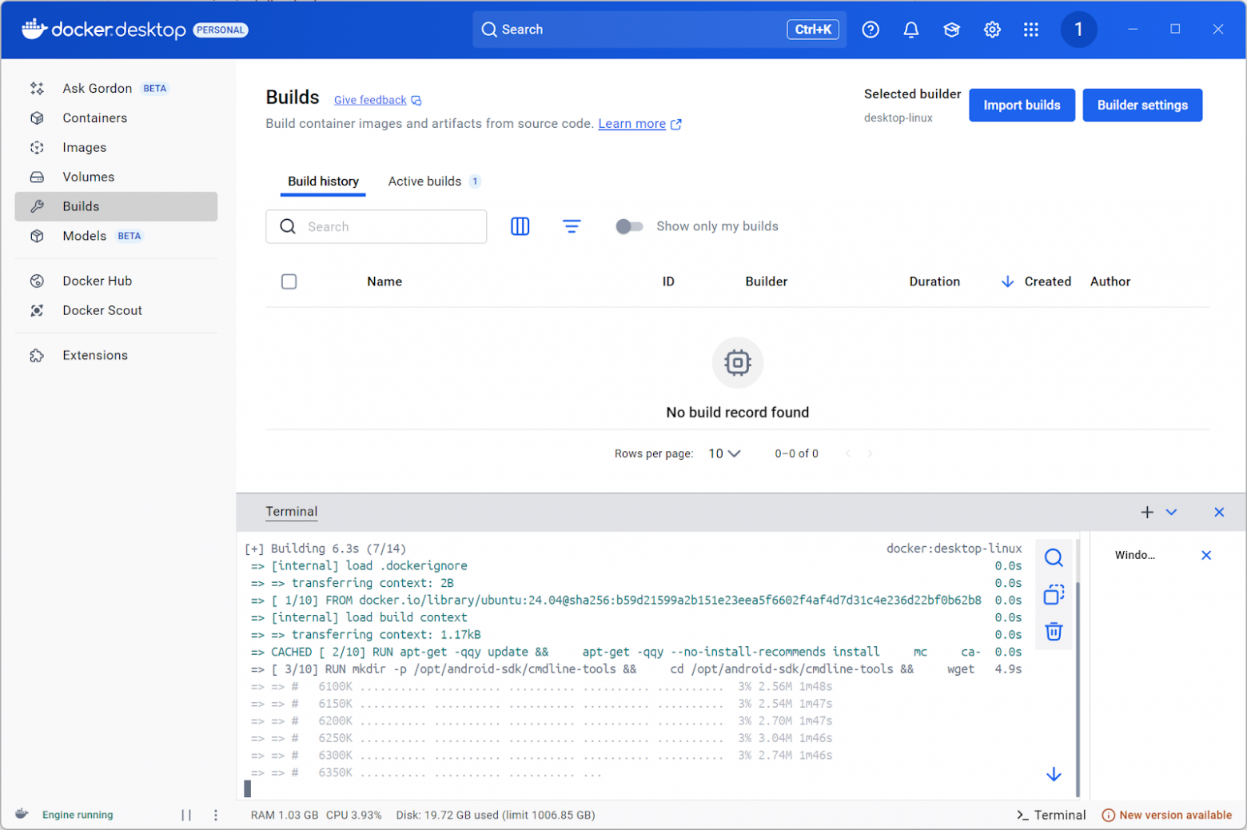
Task: Open the engine options three-dot menu
Action: click(216, 815)
